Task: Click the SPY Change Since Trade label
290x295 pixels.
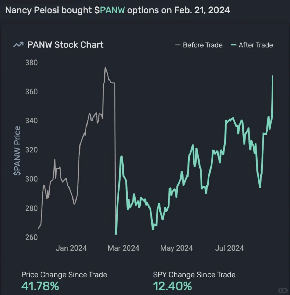Action: coord(194,275)
